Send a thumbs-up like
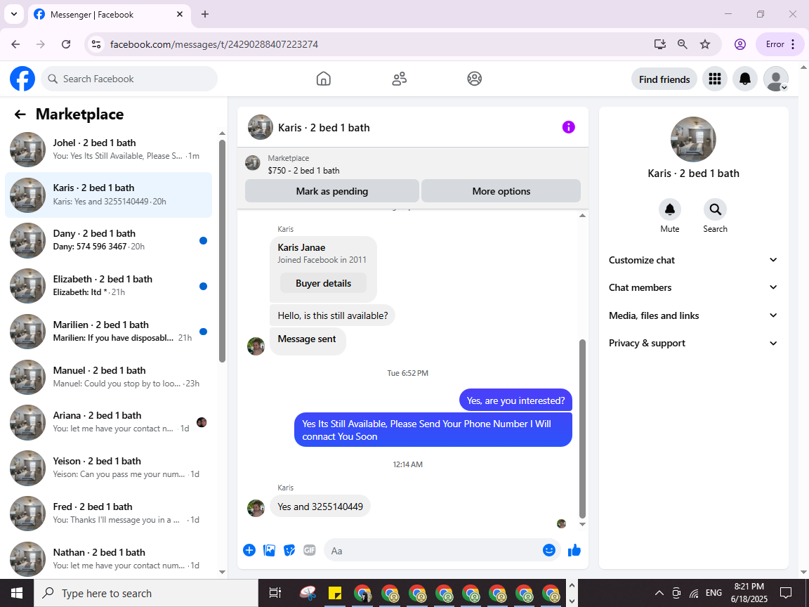 (574, 550)
